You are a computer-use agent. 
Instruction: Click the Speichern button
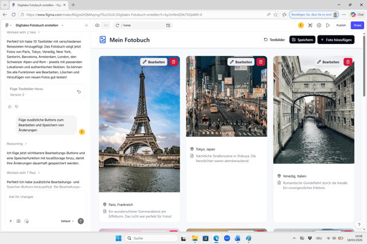pos(302,40)
